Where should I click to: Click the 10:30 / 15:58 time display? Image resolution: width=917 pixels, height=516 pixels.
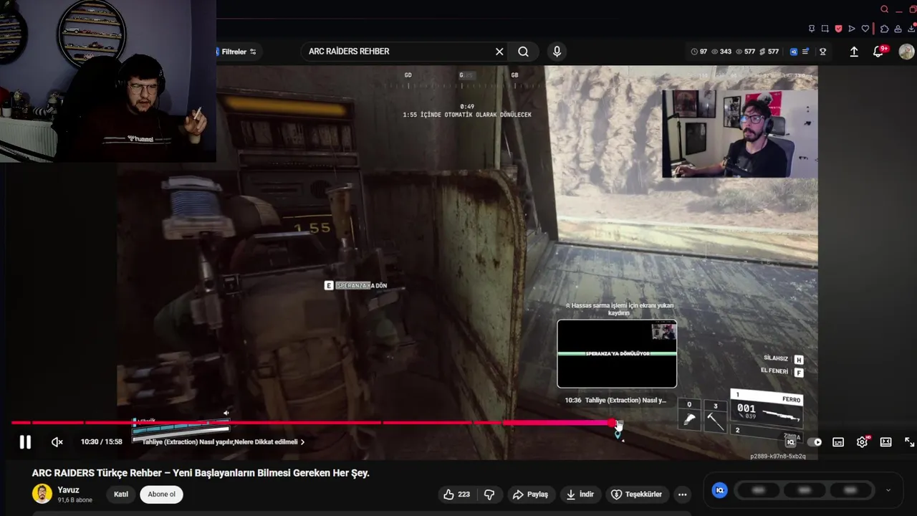(x=101, y=442)
